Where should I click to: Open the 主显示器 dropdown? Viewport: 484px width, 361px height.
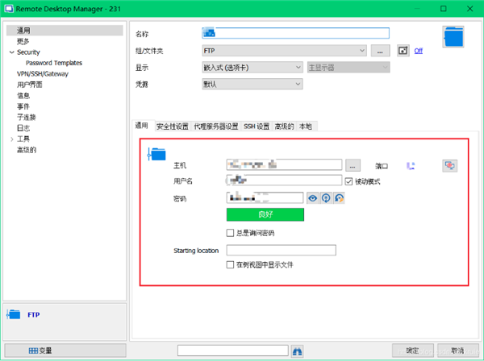tap(348, 67)
